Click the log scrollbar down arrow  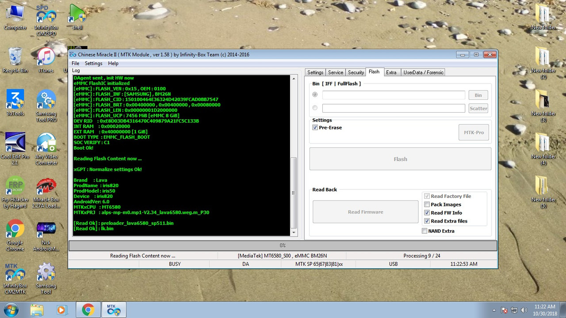click(294, 232)
